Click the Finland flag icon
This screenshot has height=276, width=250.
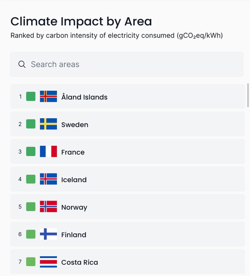(x=49, y=234)
